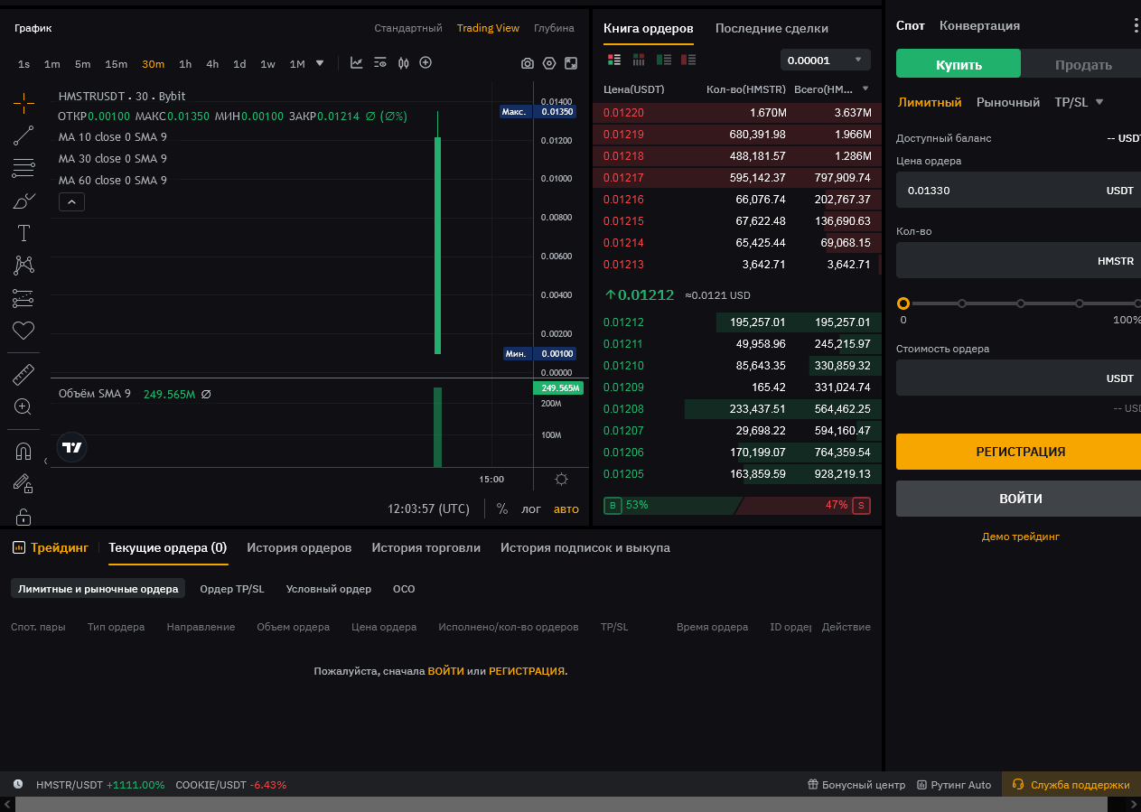Collapse the indicator legend chevron
The width and height of the screenshot is (1141, 812).
pyautogui.click(x=71, y=202)
